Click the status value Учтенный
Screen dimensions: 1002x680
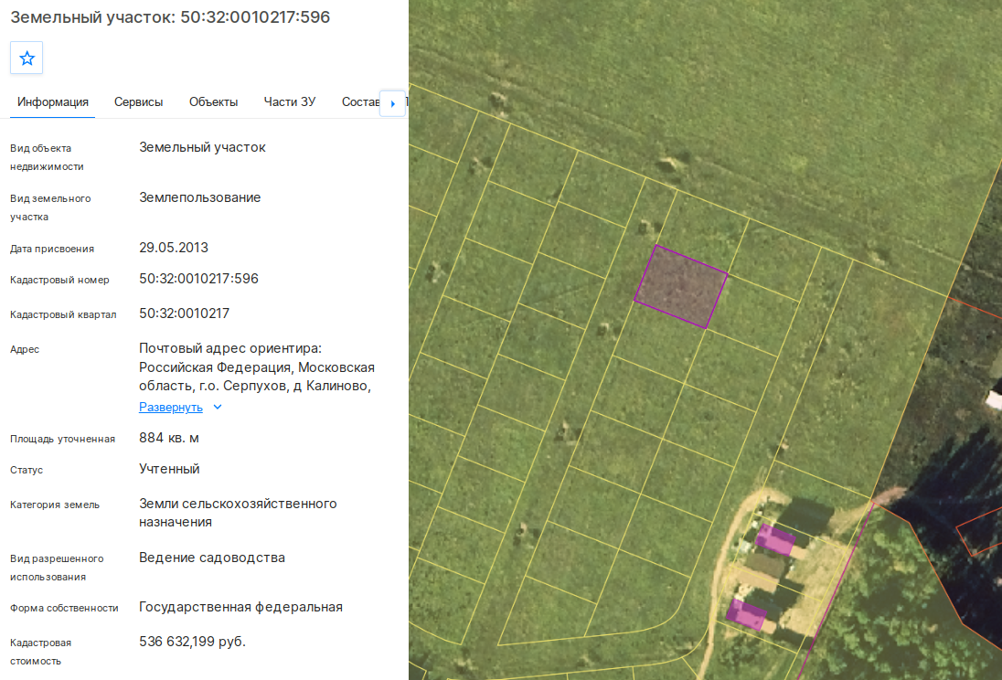click(169, 469)
